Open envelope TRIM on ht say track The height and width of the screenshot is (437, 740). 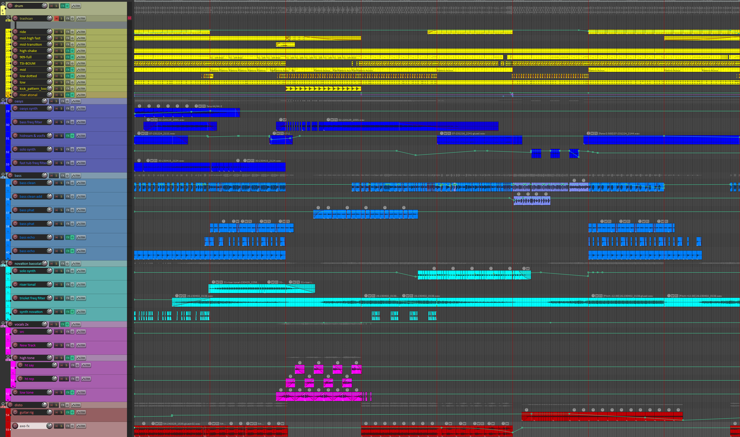[86, 365]
